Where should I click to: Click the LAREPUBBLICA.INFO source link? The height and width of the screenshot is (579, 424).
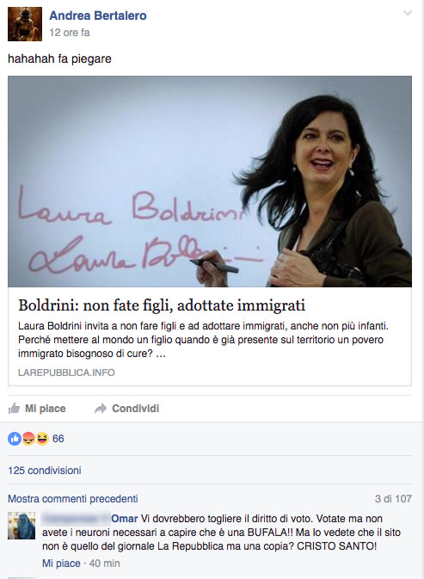[x=66, y=373]
